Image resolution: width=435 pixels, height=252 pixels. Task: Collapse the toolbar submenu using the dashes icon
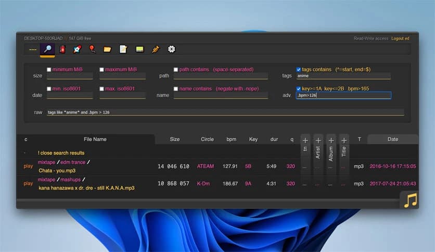tap(33, 49)
